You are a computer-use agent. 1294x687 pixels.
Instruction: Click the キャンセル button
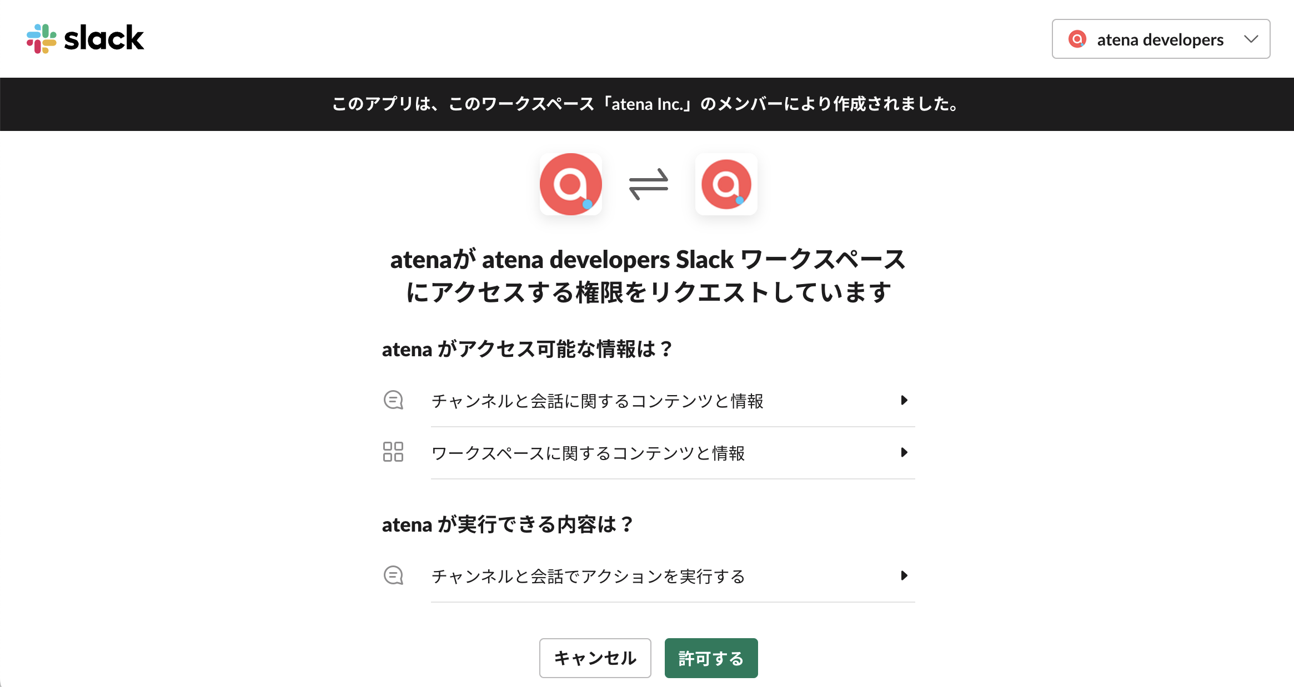(x=595, y=658)
